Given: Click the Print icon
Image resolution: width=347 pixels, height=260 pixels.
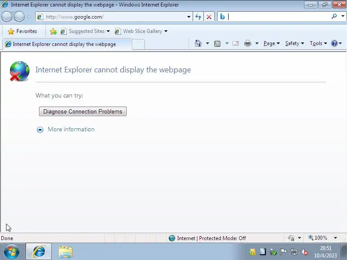Looking at the screenshot, I should click(x=248, y=43).
